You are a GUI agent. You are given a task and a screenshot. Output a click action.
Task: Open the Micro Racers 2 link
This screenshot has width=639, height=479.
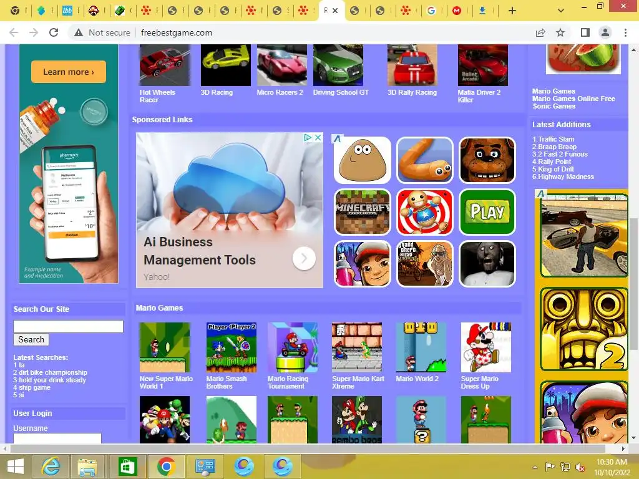pyautogui.click(x=280, y=92)
